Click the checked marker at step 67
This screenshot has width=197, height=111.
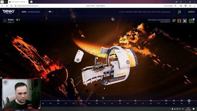click(189, 101)
